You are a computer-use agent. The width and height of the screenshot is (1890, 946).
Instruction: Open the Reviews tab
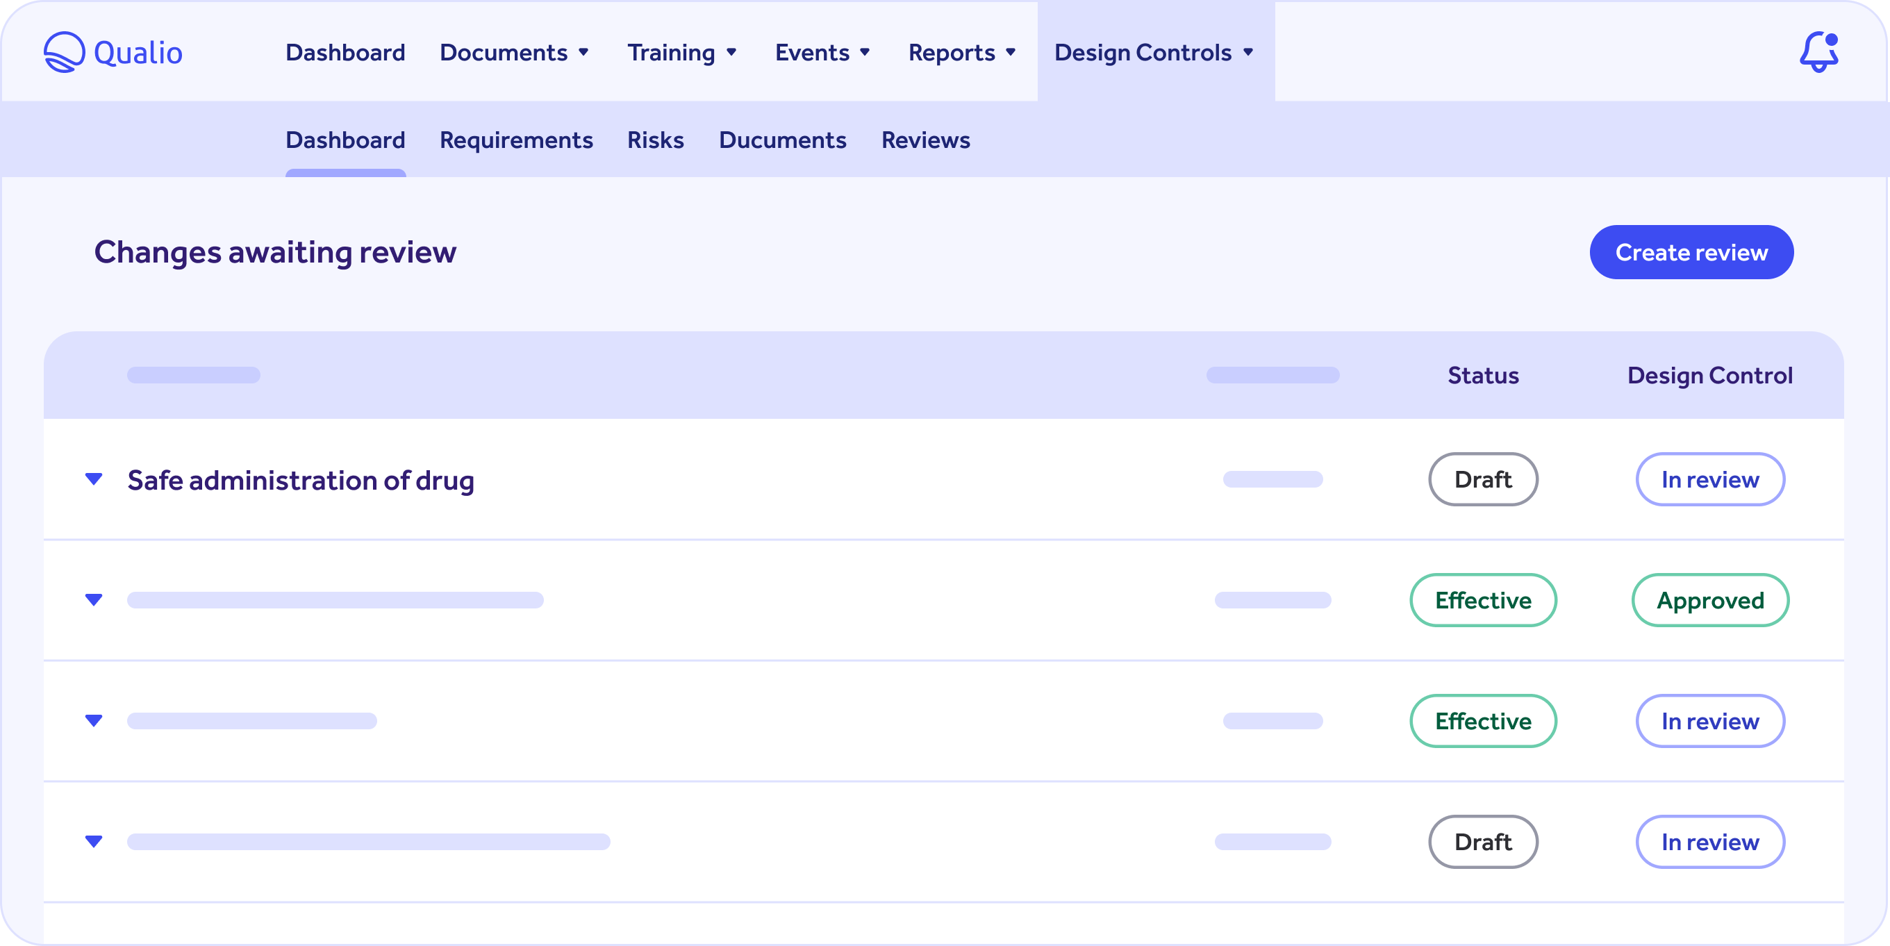point(925,140)
